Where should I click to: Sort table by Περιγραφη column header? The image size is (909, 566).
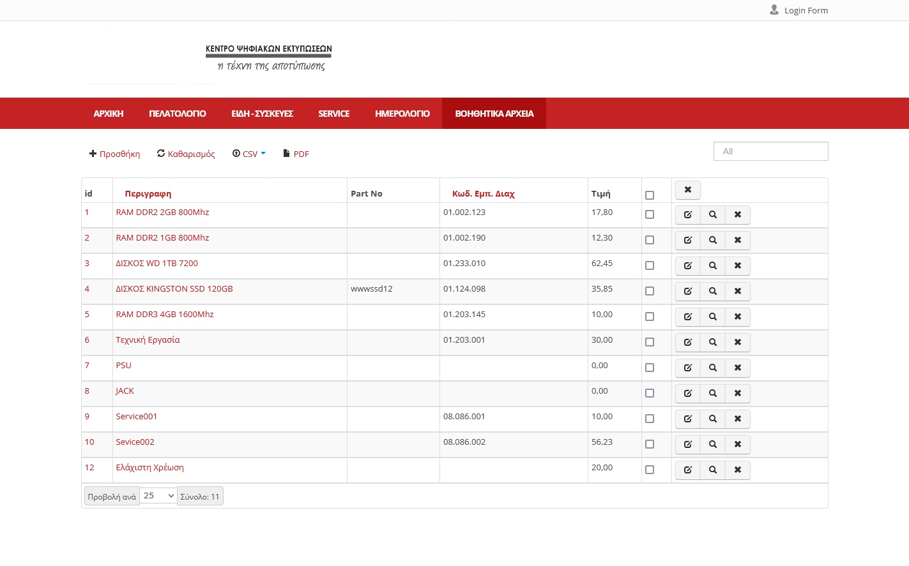(148, 194)
